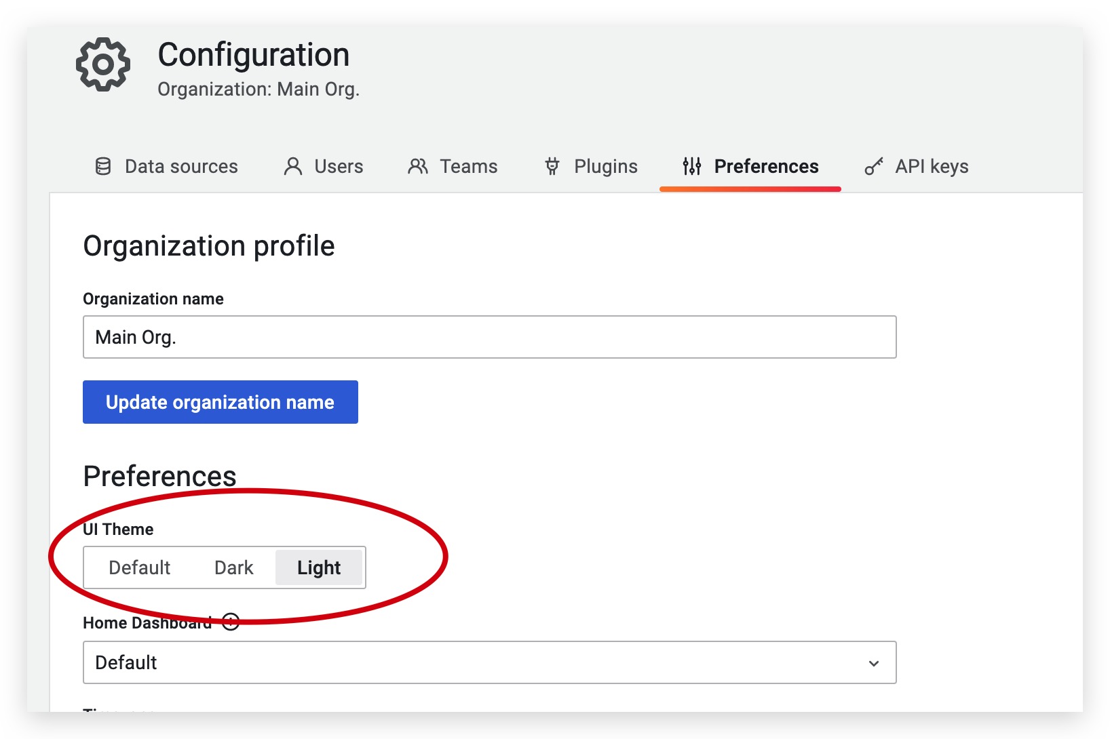Open the API keys tab

click(x=932, y=166)
